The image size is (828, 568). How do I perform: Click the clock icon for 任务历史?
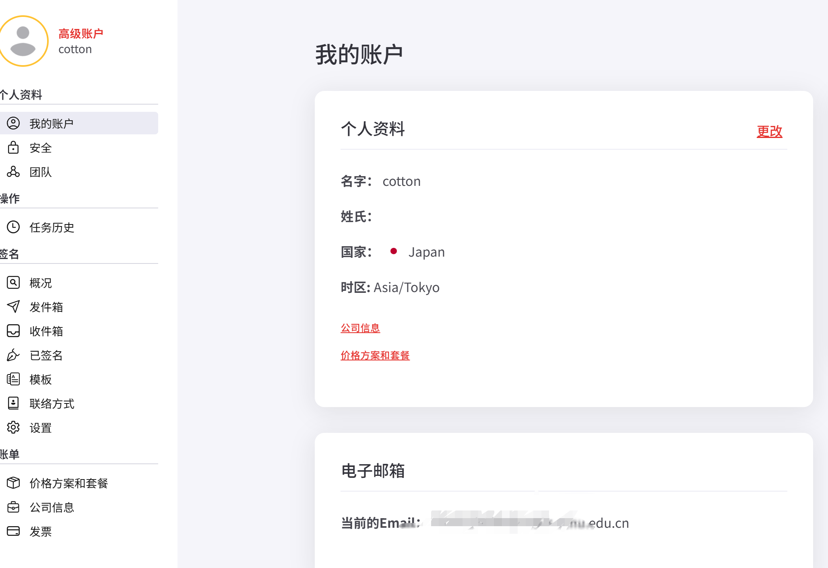[x=13, y=227]
